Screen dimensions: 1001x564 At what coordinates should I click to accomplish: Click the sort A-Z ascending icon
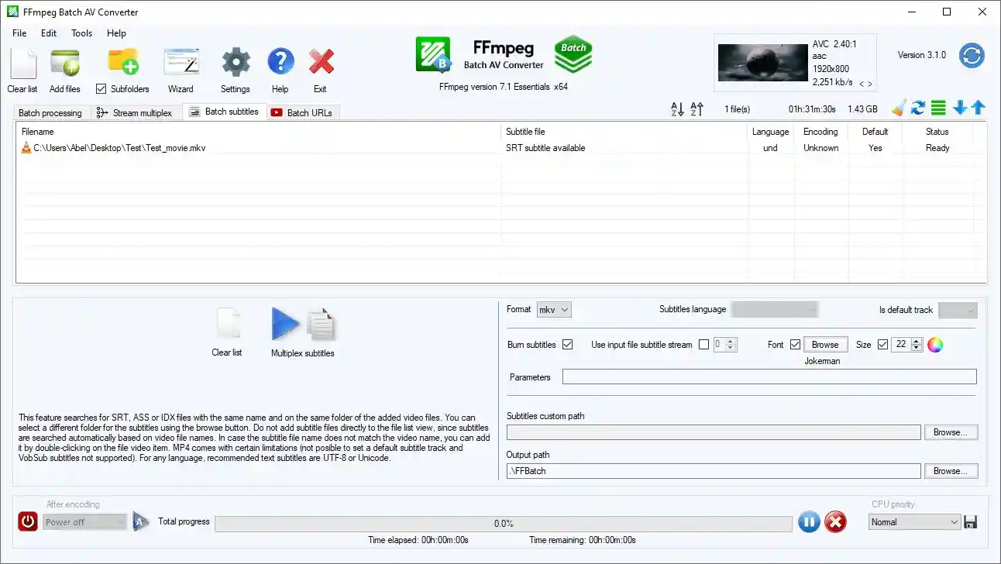(677, 109)
